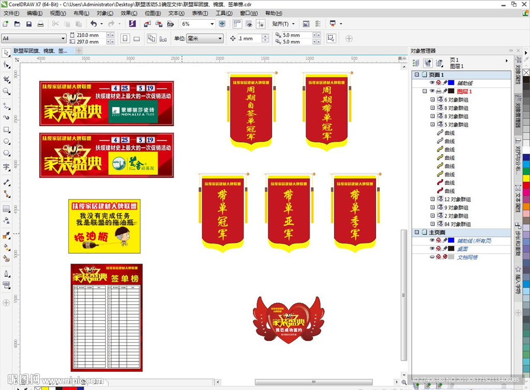Toggle show guidelines button in toolbar
Viewport: 530px width, 390px height.
click(x=260, y=24)
